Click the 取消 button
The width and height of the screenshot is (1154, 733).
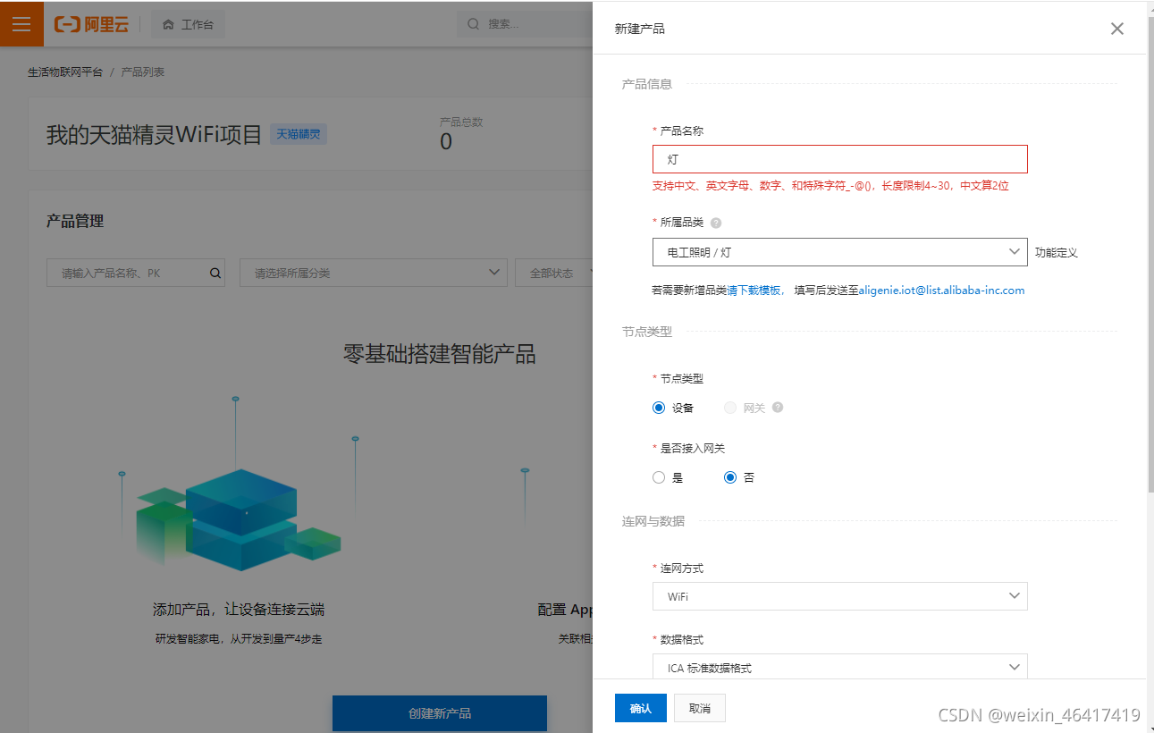tap(700, 708)
